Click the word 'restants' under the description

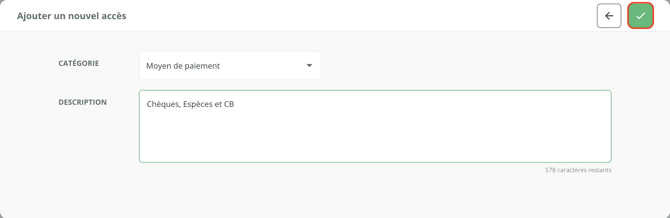(599, 170)
